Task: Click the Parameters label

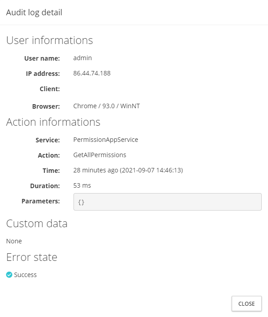Action: point(41,201)
